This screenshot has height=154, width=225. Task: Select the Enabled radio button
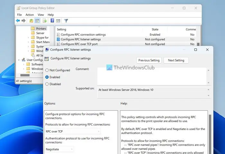(x=47, y=77)
